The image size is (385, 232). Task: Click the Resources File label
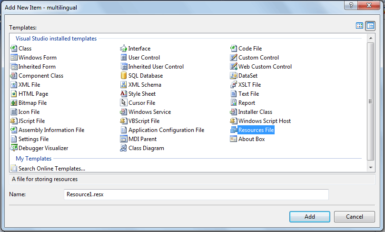pos(256,130)
